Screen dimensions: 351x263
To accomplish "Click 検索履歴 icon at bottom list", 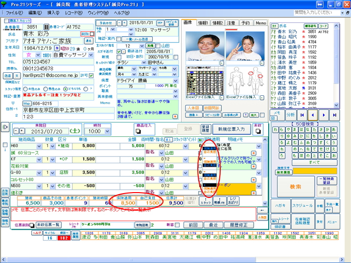I will [75, 235].
